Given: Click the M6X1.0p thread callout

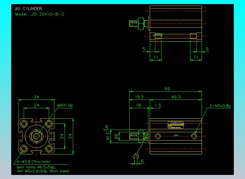Looking at the screenshot, I should 65,106.
